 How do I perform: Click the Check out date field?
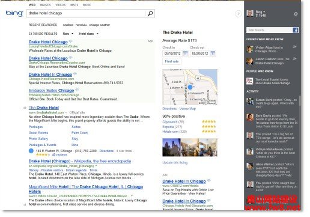coord(200,53)
